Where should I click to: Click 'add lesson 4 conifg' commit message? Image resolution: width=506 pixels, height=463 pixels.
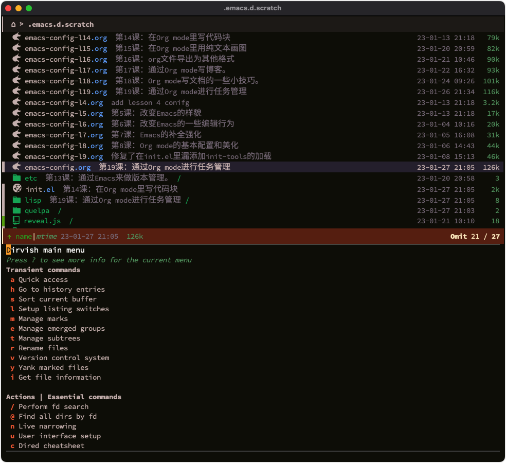(x=150, y=103)
